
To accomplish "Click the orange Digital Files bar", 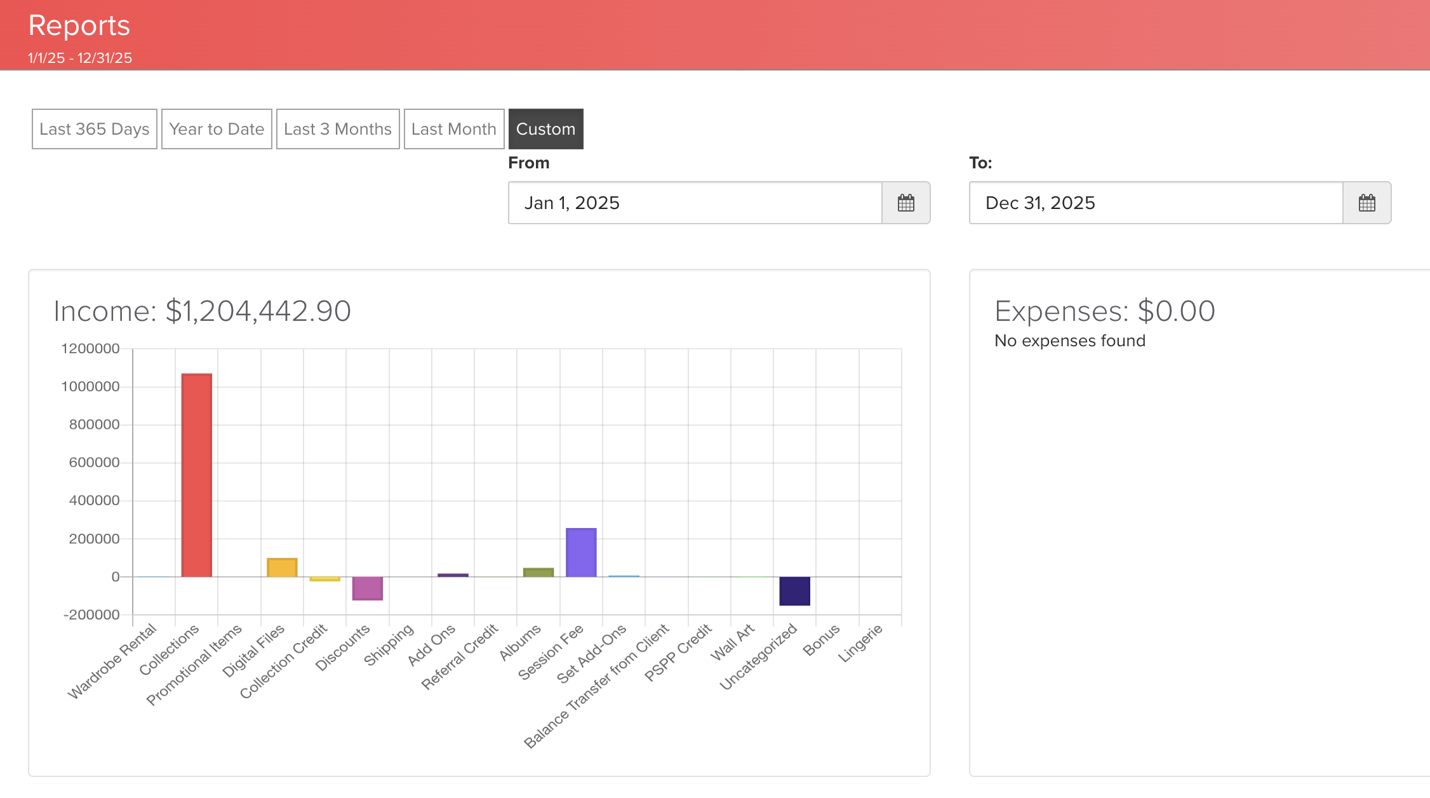I will pos(282,567).
